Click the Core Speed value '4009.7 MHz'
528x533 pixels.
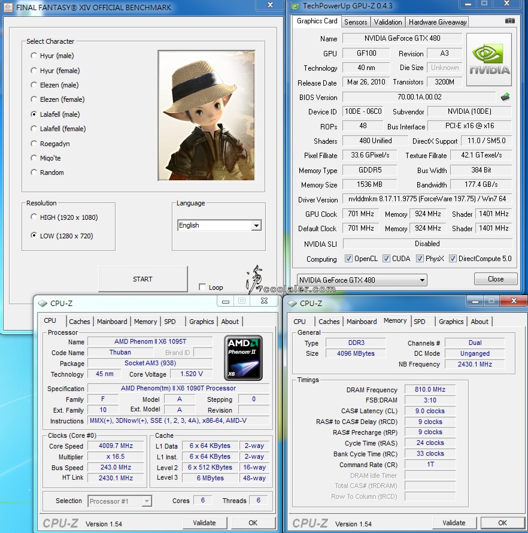point(116,446)
